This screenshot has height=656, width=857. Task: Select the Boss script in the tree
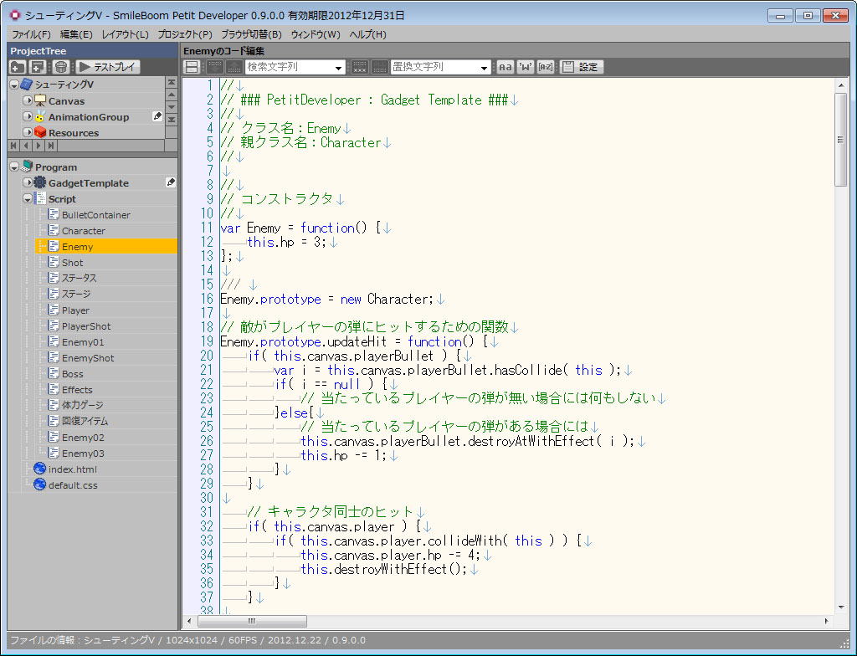click(73, 374)
